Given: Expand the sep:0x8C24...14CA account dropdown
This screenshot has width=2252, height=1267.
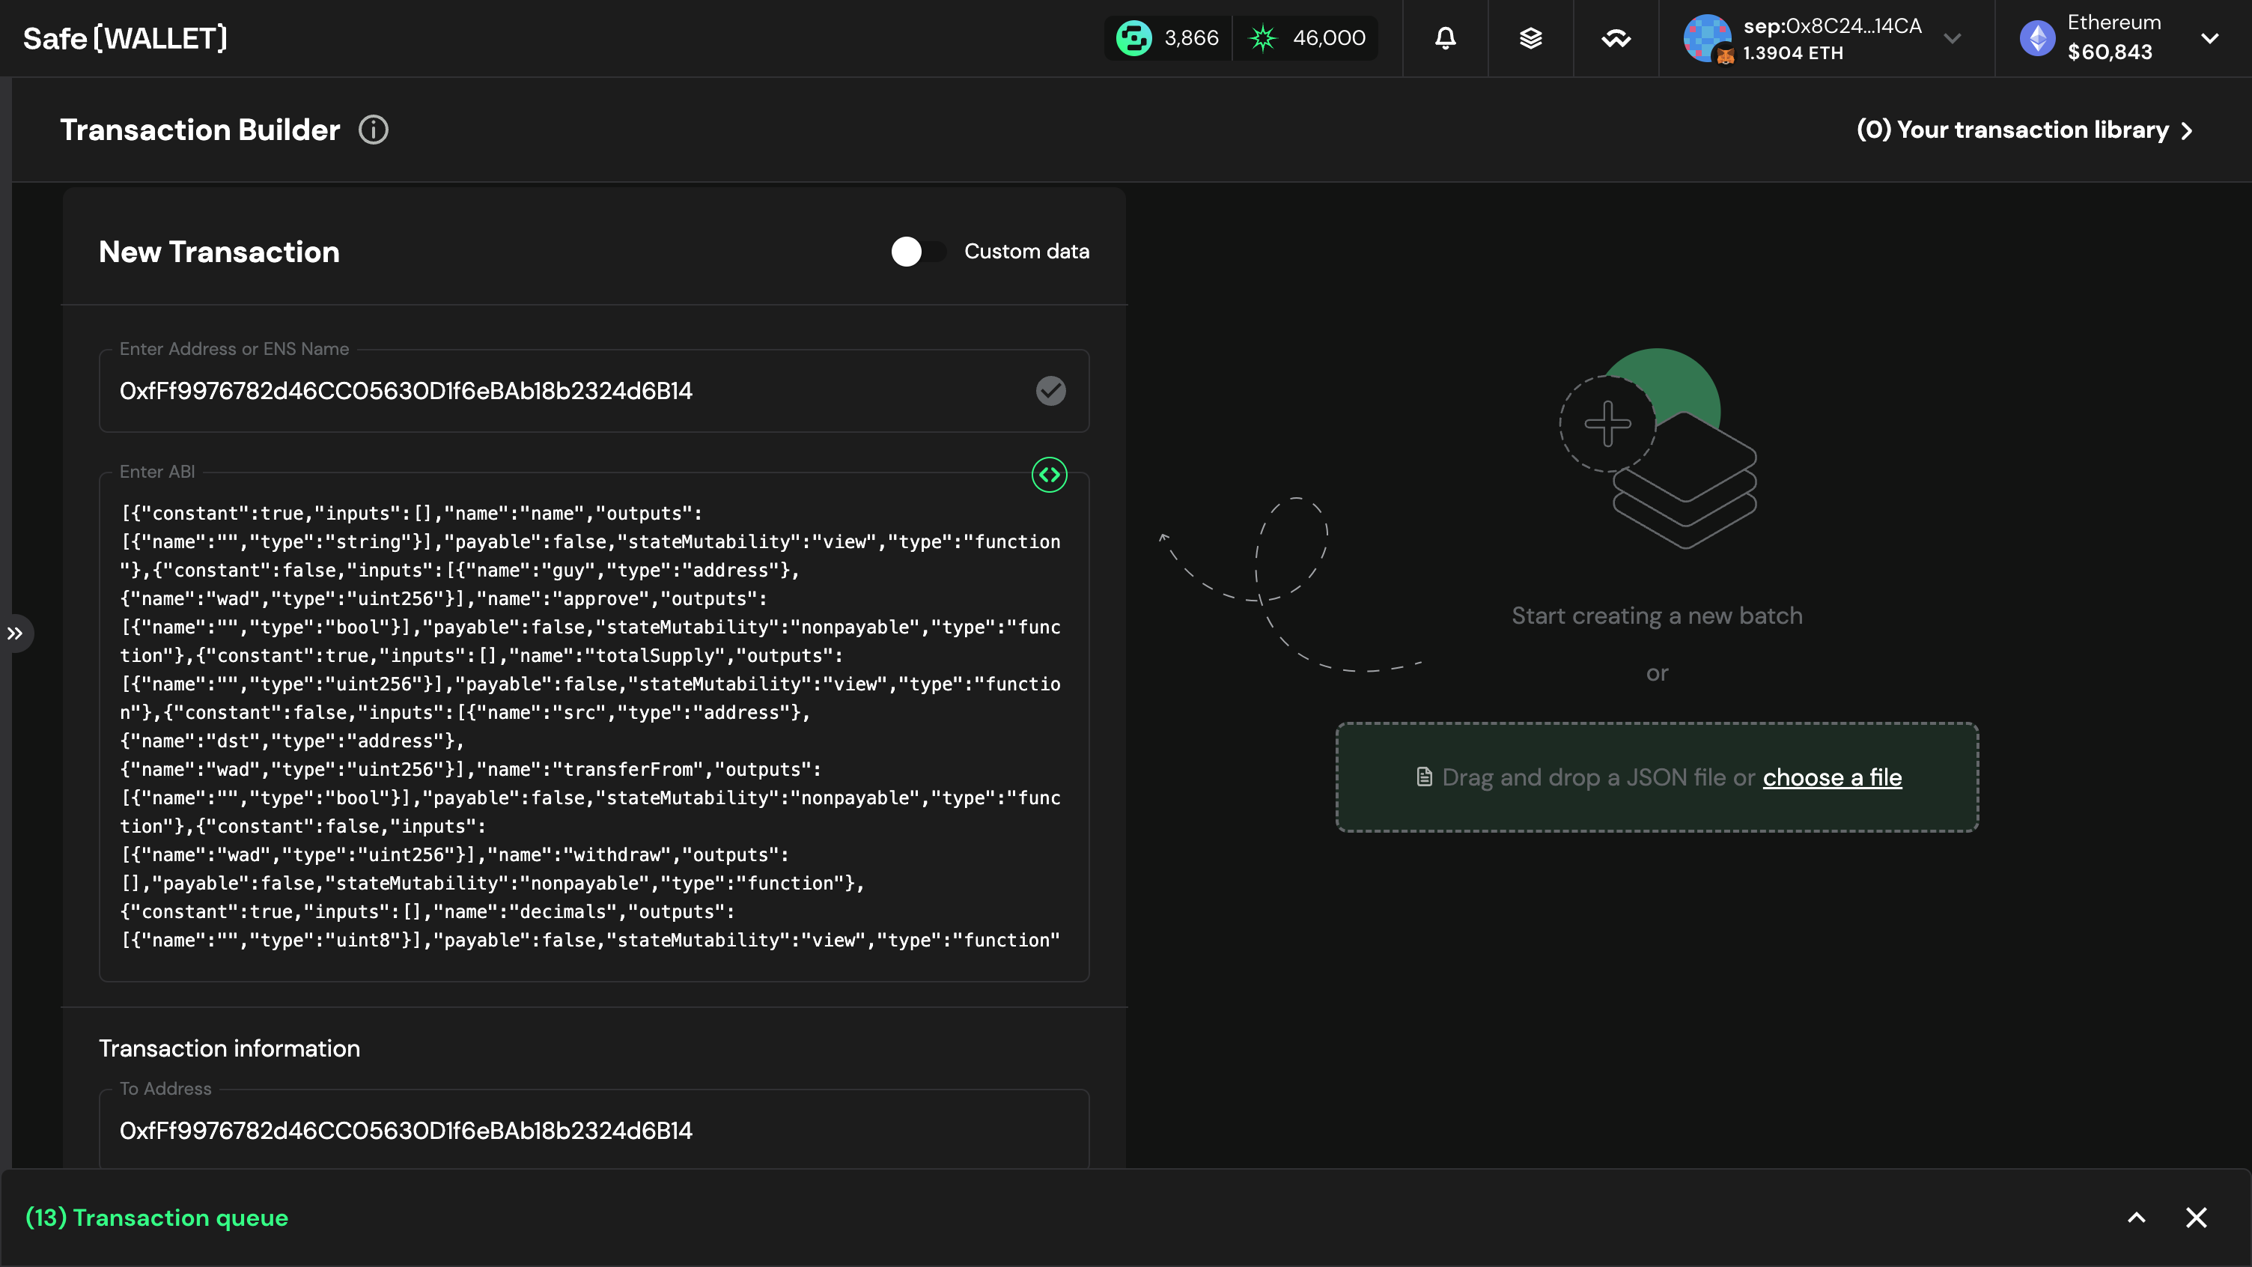Looking at the screenshot, I should (x=1952, y=38).
